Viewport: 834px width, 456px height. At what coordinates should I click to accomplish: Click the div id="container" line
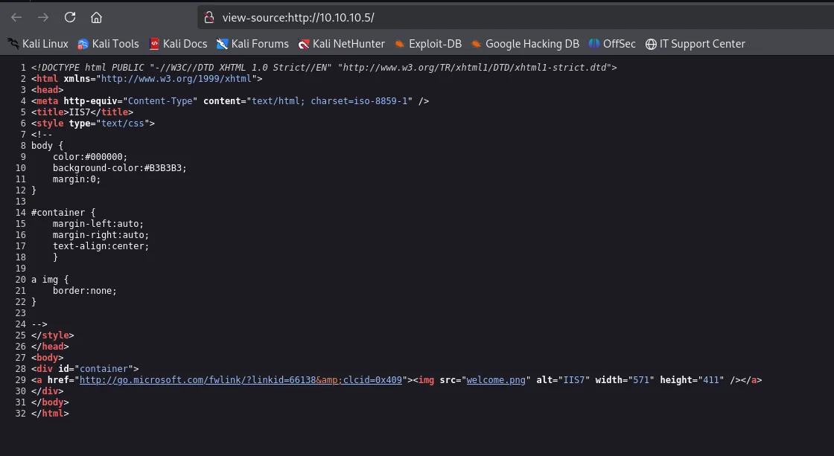click(85, 369)
